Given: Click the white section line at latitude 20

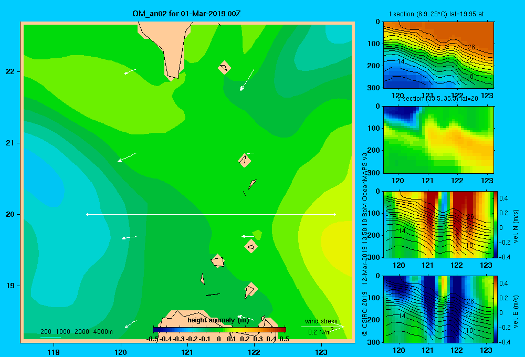Looking at the screenshot, I should click(x=211, y=214).
